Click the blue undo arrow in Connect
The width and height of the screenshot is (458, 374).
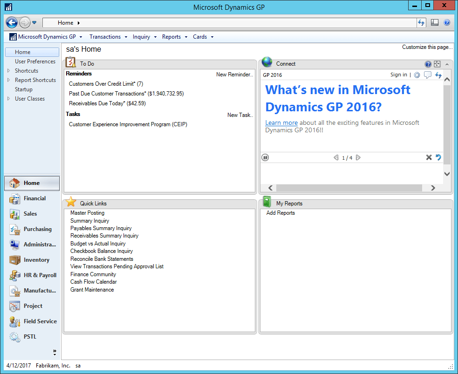[x=438, y=157]
